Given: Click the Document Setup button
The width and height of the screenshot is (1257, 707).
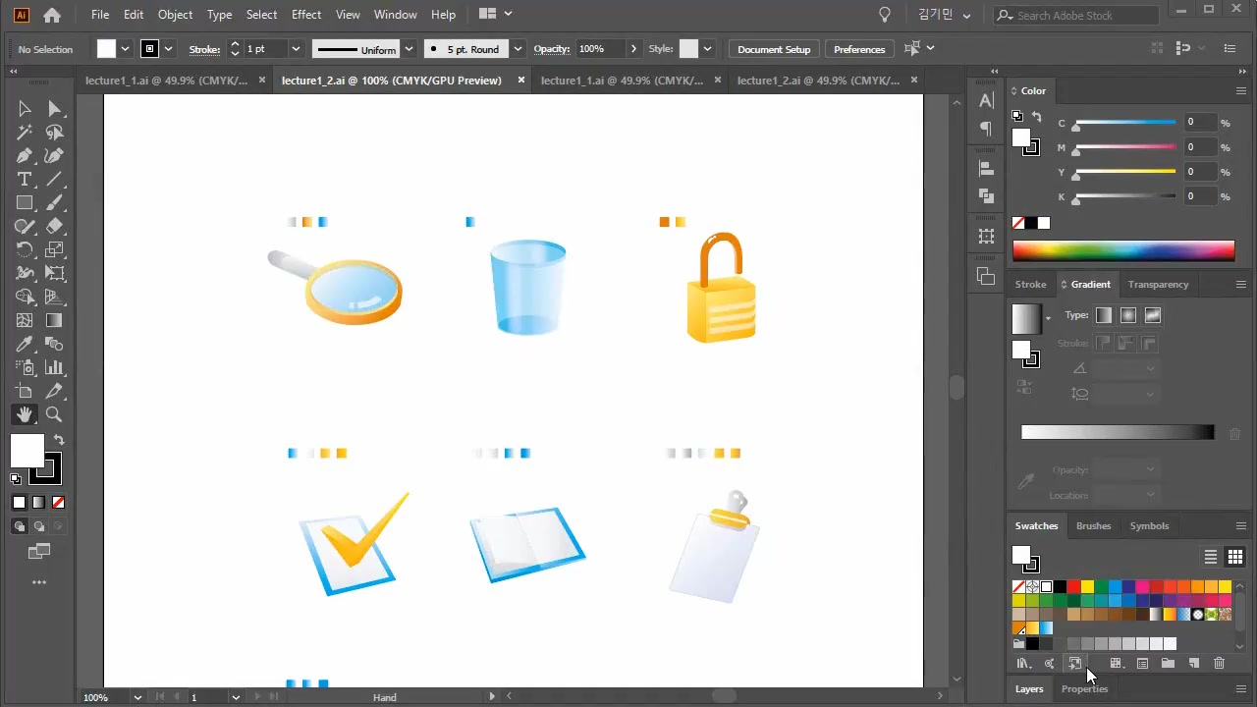Looking at the screenshot, I should (x=774, y=49).
